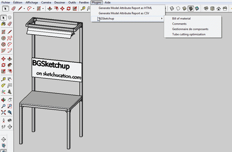Select the Paint Bucket tool in left toolbar
Viewport: 232px width, 152px height.
3,24
